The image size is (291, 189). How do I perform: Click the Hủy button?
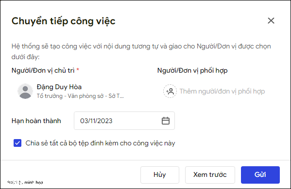[160, 175]
